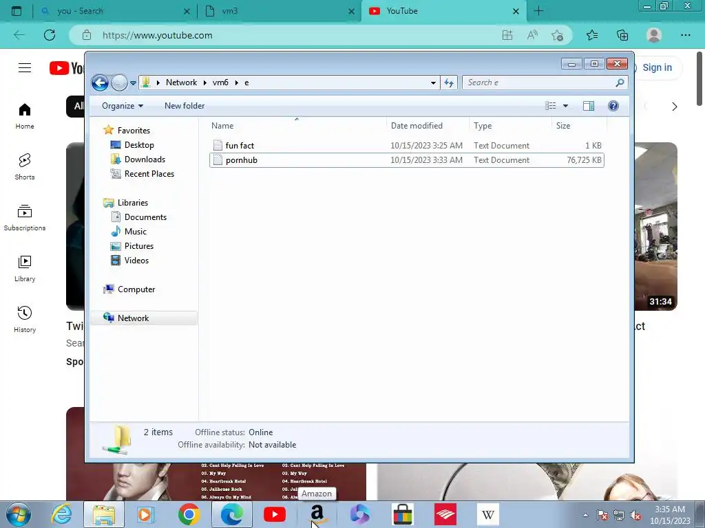Open the browser Favorites list icon
Screen dimensions: 705x528
pyautogui.click(x=592, y=35)
